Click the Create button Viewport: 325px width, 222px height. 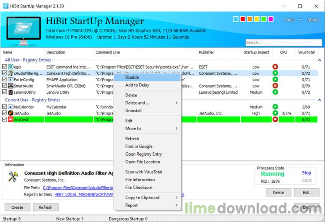point(17,207)
